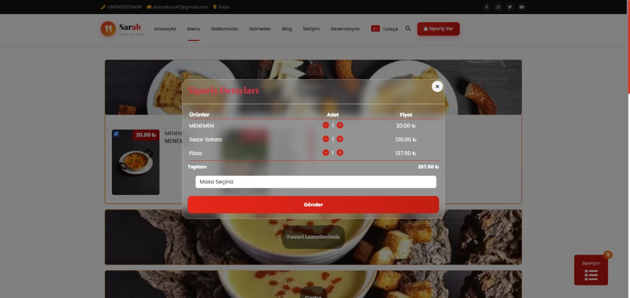Increase Sezar Salata quantity
Screen dimensions: 630x298
click(340, 139)
